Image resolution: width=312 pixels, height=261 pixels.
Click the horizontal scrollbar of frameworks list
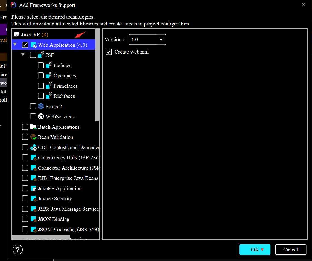[x=41, y=237]
